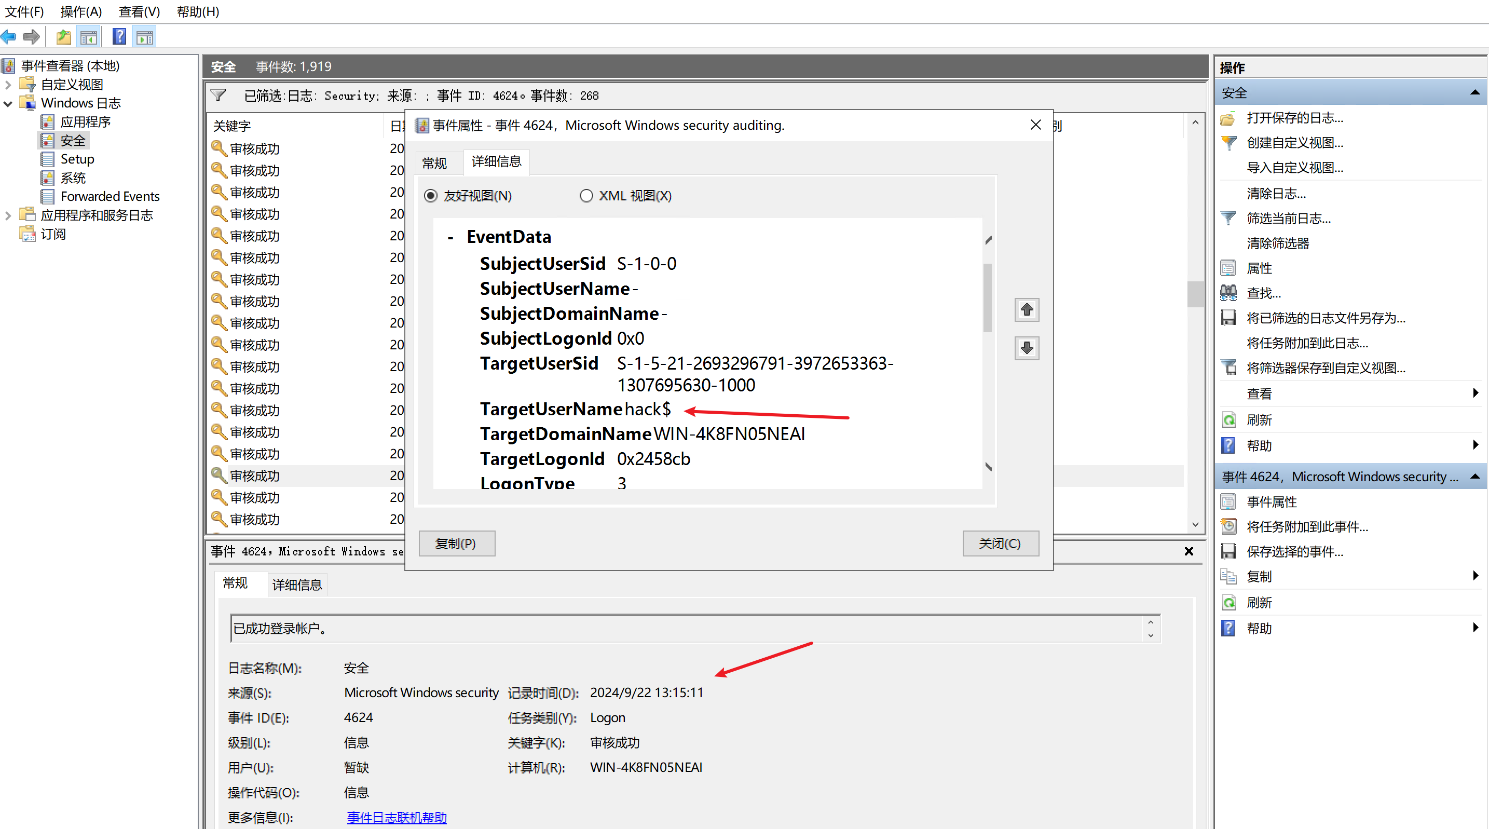Click the Refresh icon under Security actions
The image size is (1489, 829).
tap(1228, 420)
